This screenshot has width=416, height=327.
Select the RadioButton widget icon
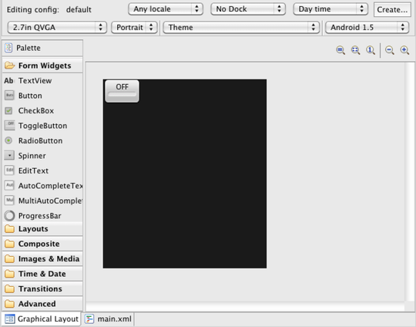8,140
